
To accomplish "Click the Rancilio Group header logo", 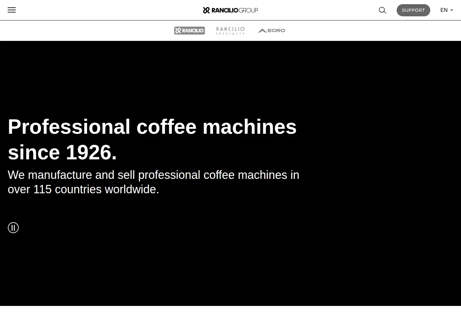I will click(x=230, y=10).
